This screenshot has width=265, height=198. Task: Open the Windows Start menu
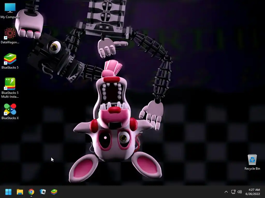8,192
